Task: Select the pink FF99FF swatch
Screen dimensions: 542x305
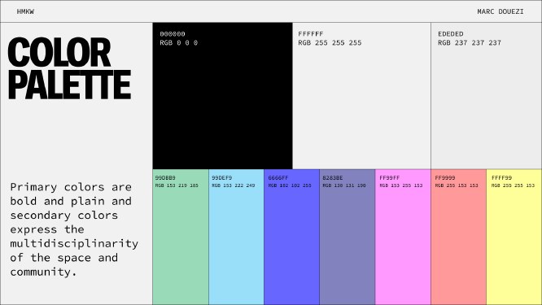Action: coord(403,237)
